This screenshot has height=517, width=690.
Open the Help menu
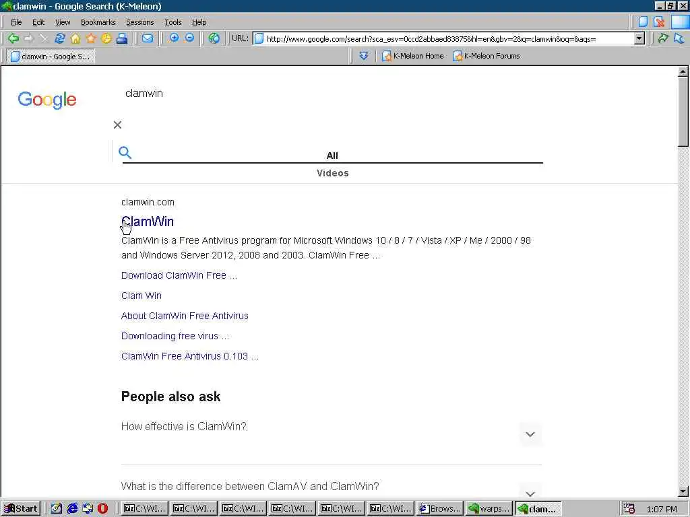click(x=199, y=22)
